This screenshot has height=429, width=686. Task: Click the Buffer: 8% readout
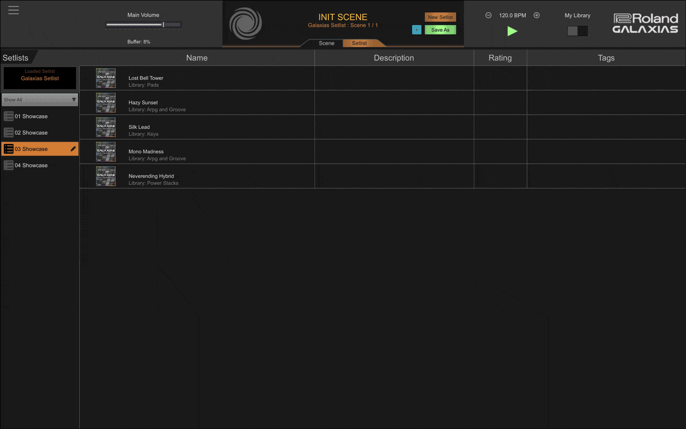coord(139,42)
